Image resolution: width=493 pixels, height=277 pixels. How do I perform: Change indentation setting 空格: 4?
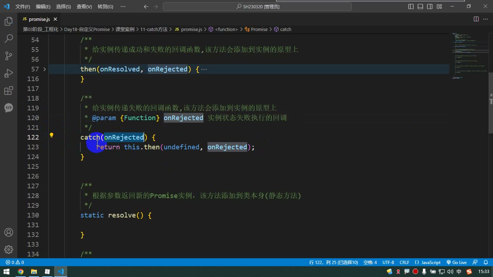370,262
